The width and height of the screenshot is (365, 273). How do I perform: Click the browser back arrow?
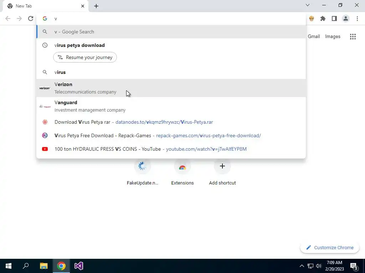(8, 18)
